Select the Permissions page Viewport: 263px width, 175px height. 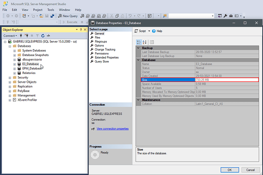[102, 53]
